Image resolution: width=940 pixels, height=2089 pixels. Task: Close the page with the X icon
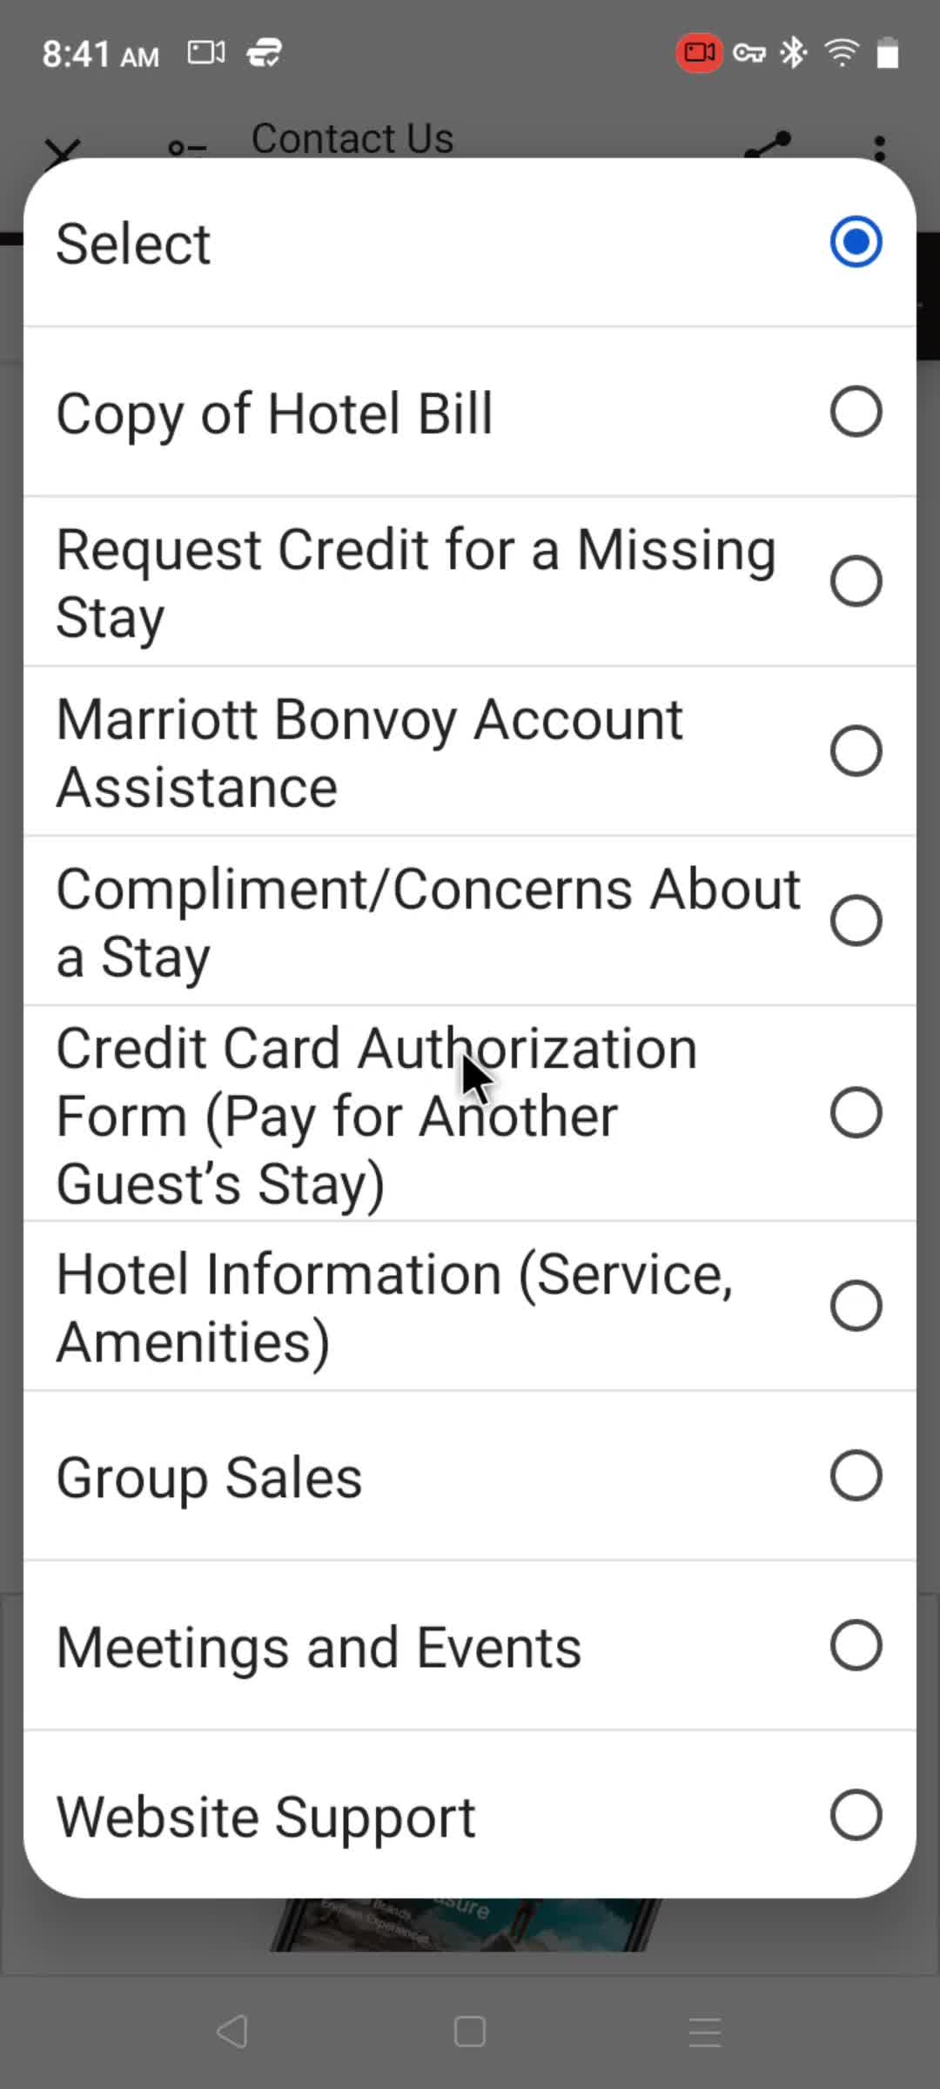(x=62, y=150)
